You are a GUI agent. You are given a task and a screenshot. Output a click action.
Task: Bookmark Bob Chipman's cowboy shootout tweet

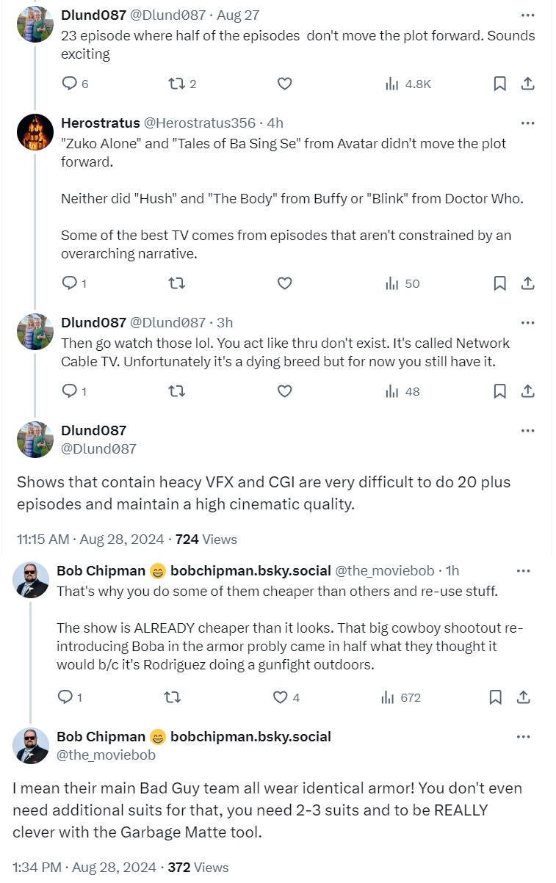[x=497, y=697]
